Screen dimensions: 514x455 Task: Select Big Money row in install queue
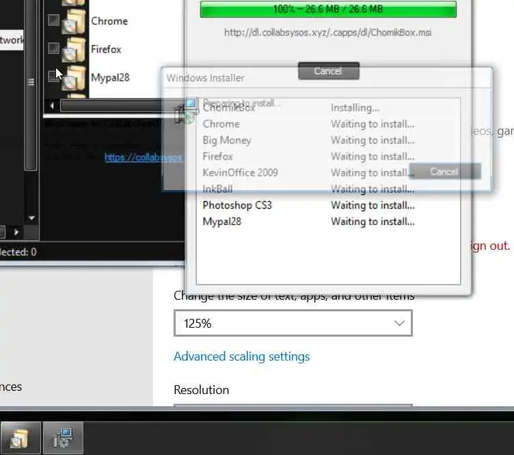click(328, 140)
